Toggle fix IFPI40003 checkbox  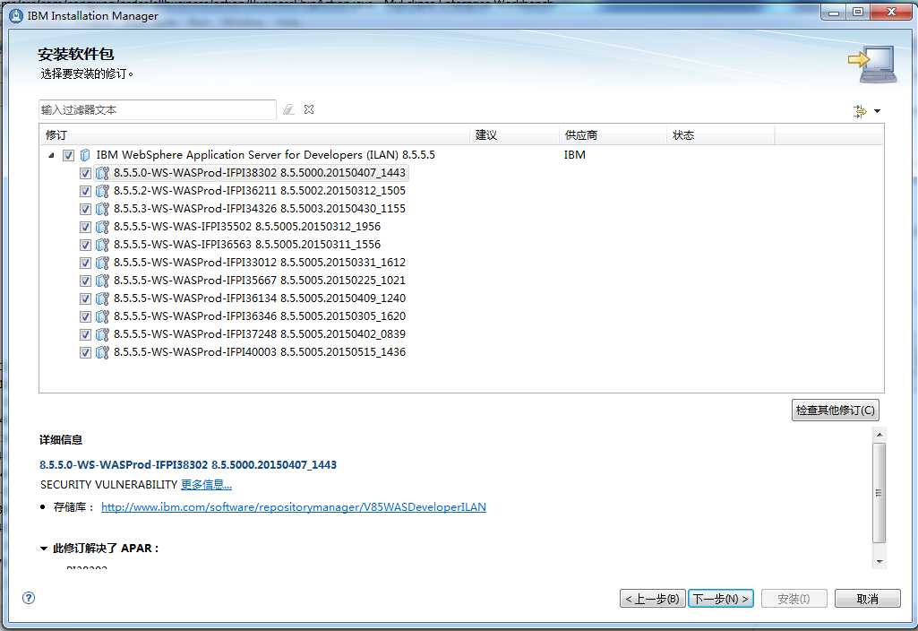(x=85, y=352)
